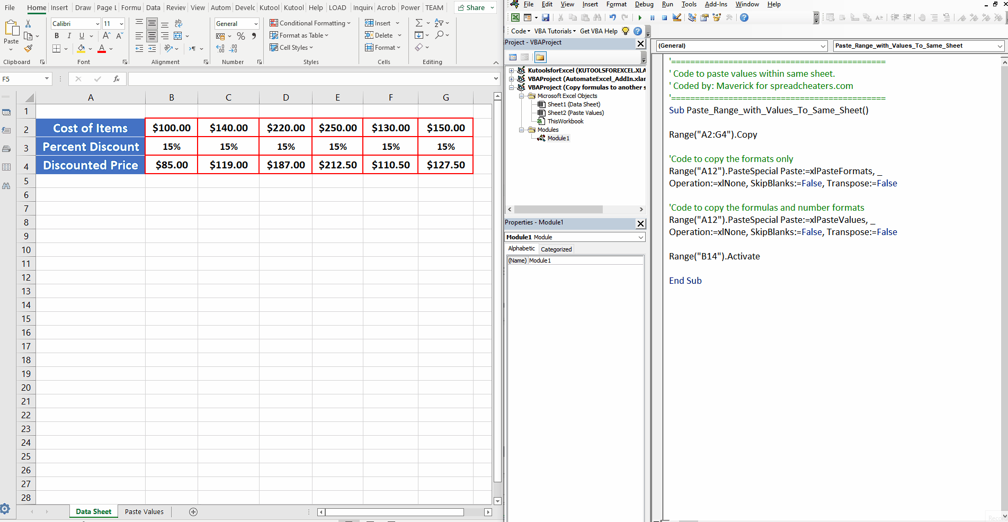
Task: Toggle Folders view in Project panel
Action: tap(540, 57)
